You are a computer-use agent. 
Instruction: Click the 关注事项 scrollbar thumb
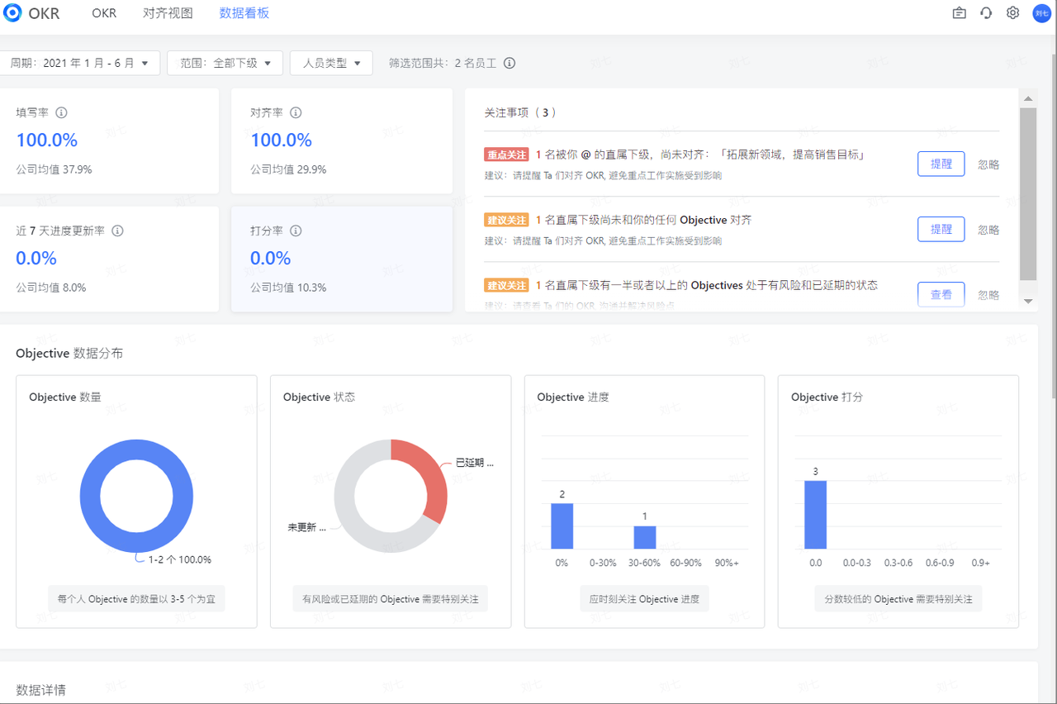[1028, 194]
